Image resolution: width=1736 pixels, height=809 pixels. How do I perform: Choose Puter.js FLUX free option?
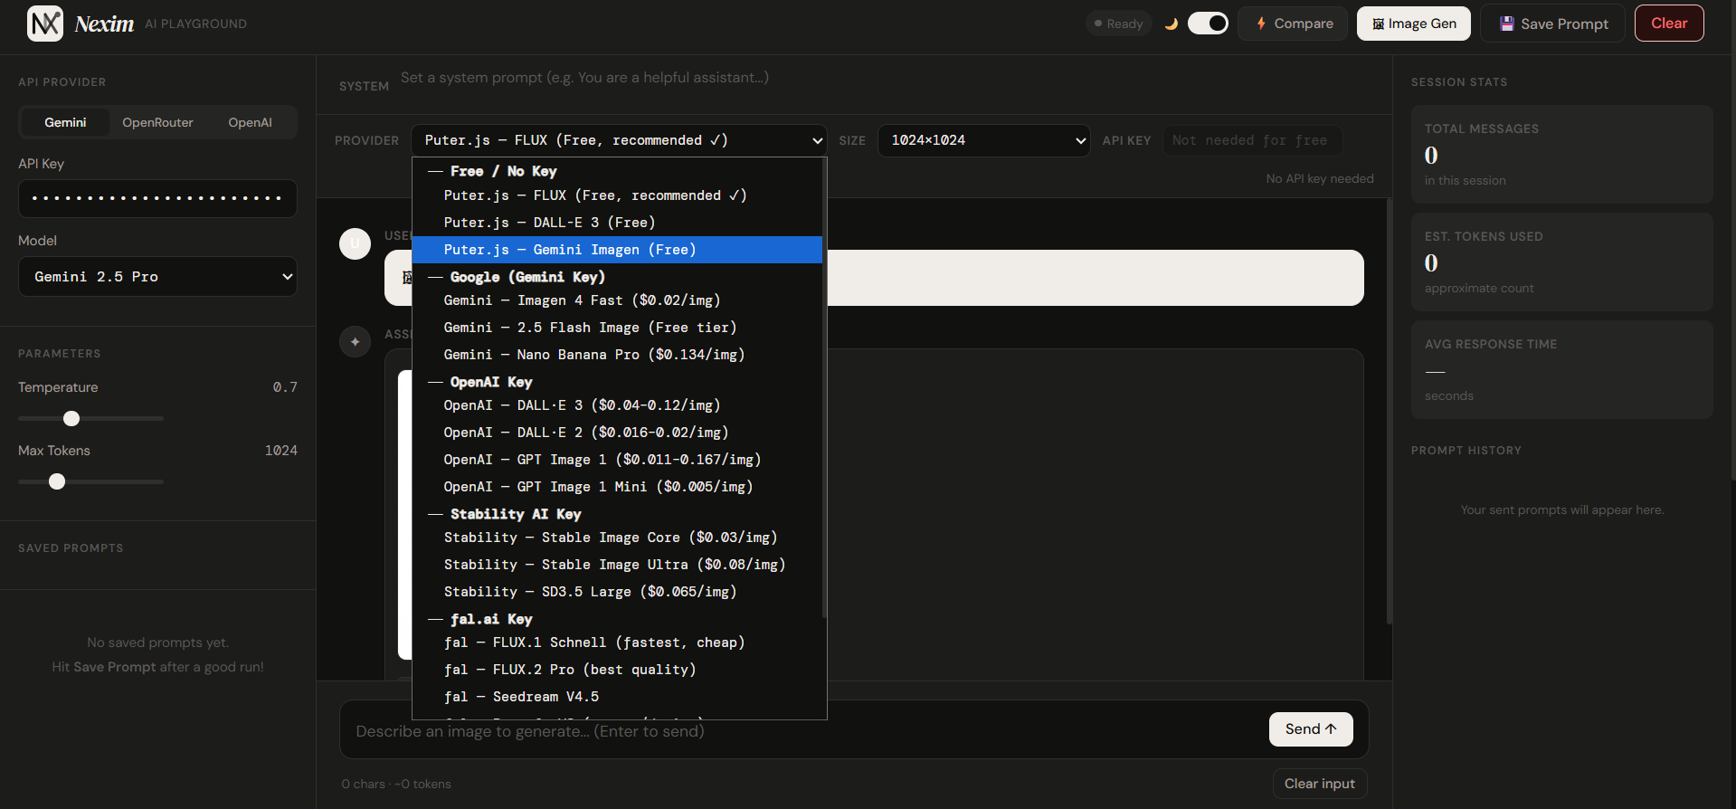617,195
